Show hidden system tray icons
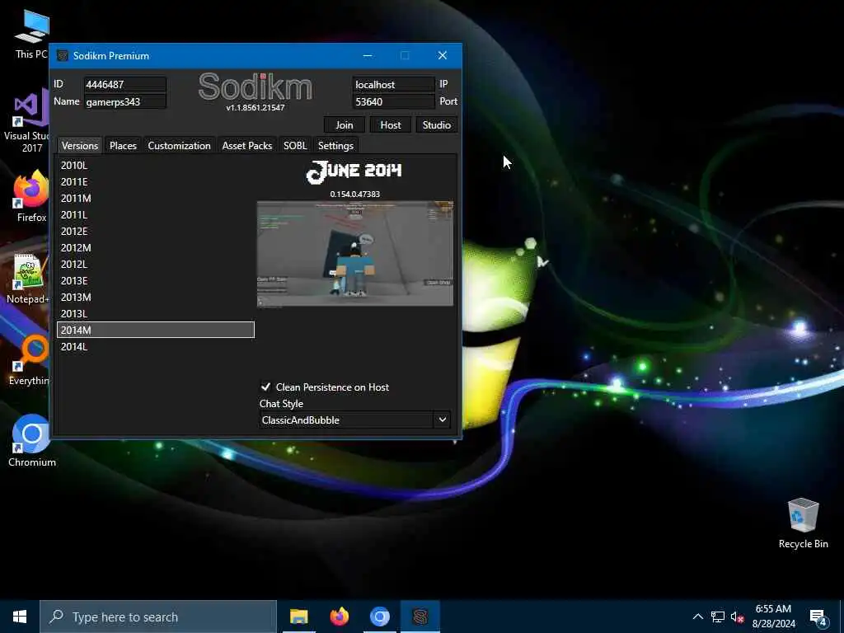 [x=697, y=617]
